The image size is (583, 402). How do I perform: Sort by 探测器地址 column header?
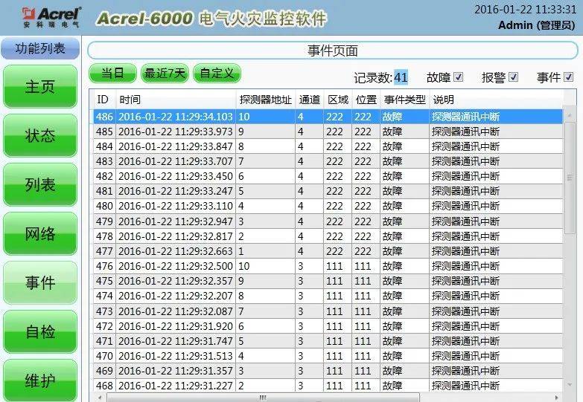pyautogui.click(x=265, y=100)
